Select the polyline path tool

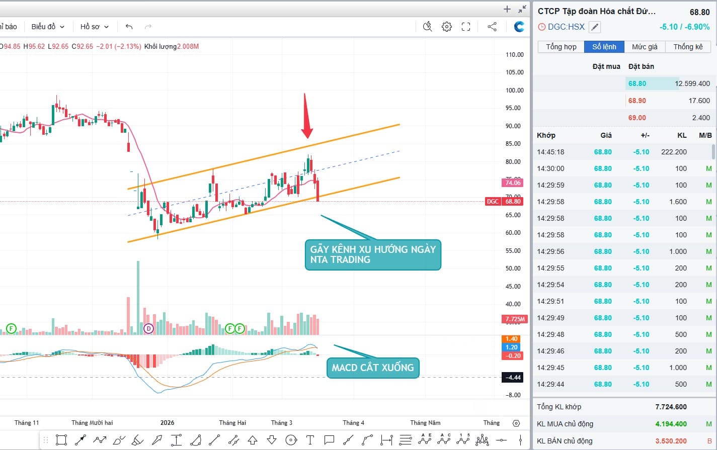click(100, 440)
